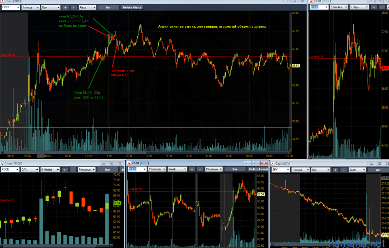
Task: Click the plus button in the 6 Months chart
Action: [x=65, y=170]
